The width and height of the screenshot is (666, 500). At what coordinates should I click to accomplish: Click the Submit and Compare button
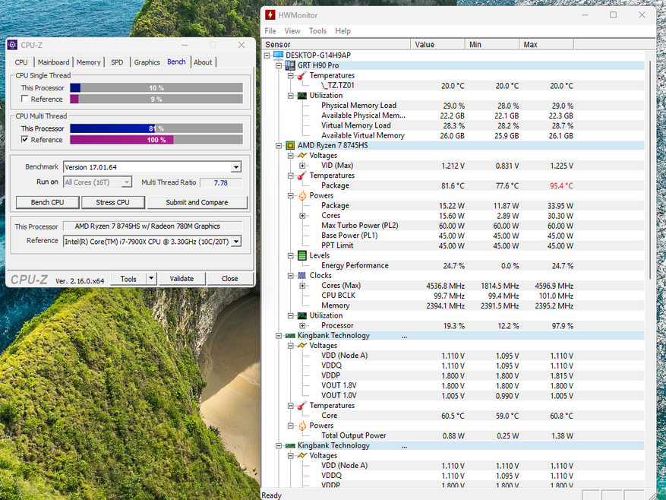click(x=197, y=202)
